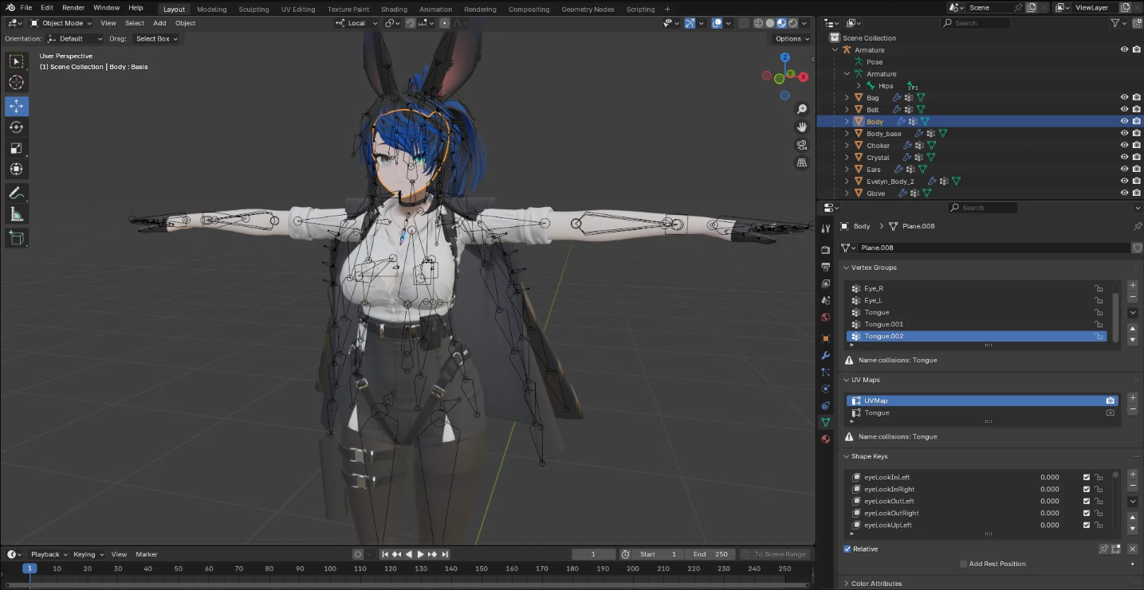Select the Transform tool
The width and height of the screenshot is (1144, 590).
17,169
